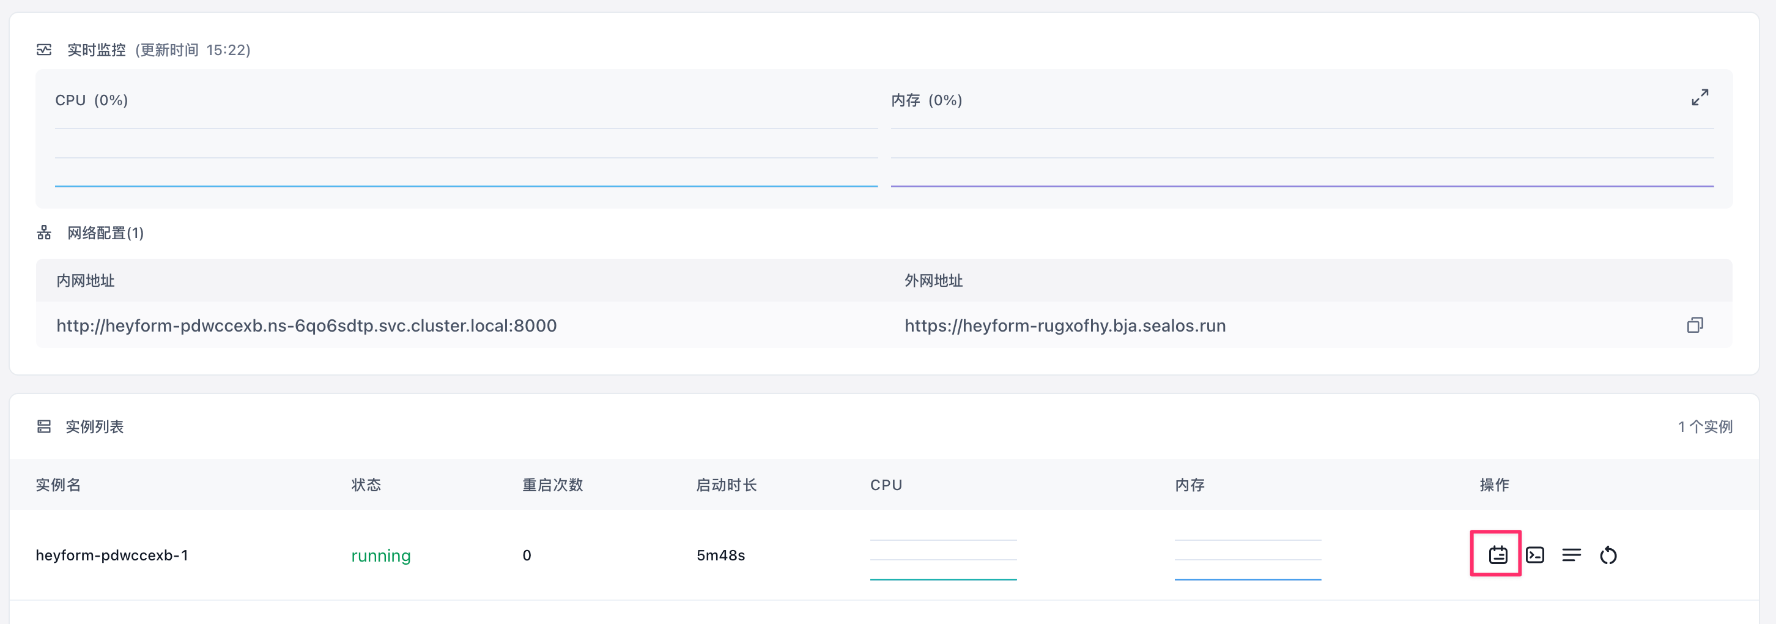The height and width of the screenshot is (624, 1776).
Task: Click the 重启次数 column header
Action: tap(551, 485)
